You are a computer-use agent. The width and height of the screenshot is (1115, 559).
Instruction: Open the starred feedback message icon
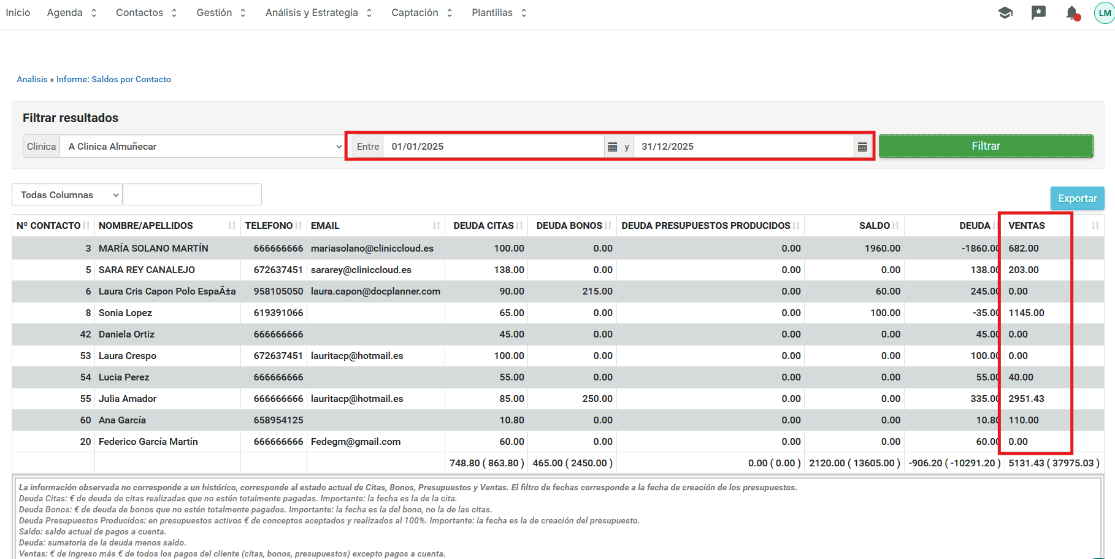(x=1038, y=13)
